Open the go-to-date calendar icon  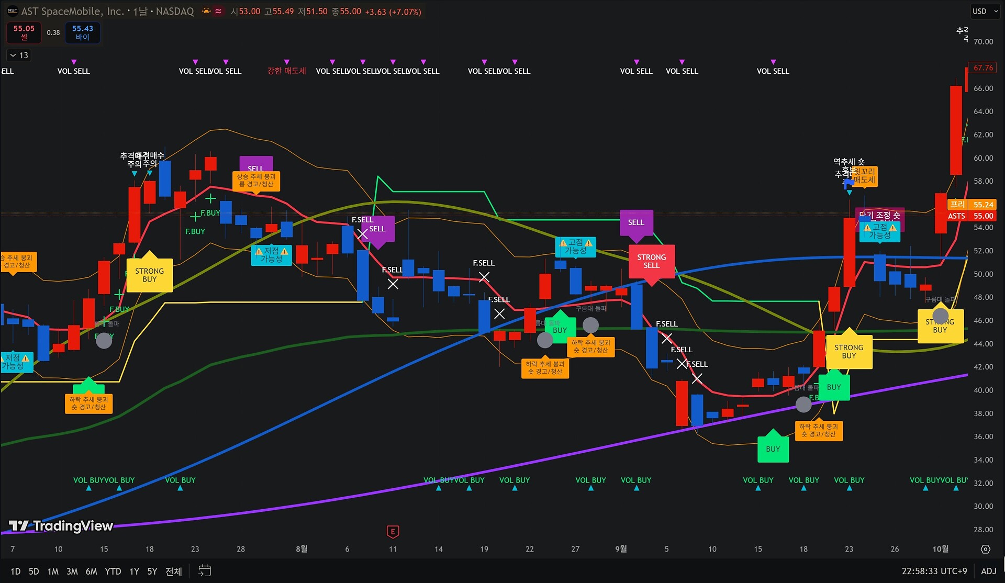click(x=205, y=571)
